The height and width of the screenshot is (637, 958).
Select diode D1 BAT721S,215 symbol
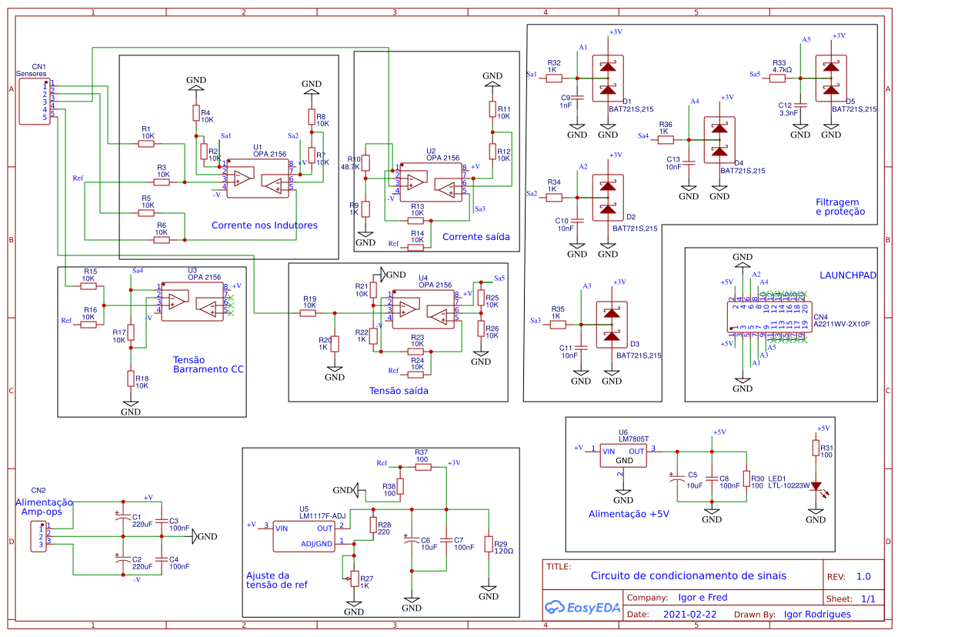608,77
